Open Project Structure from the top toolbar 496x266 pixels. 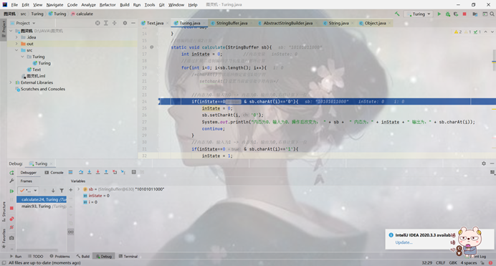[474, 14]
